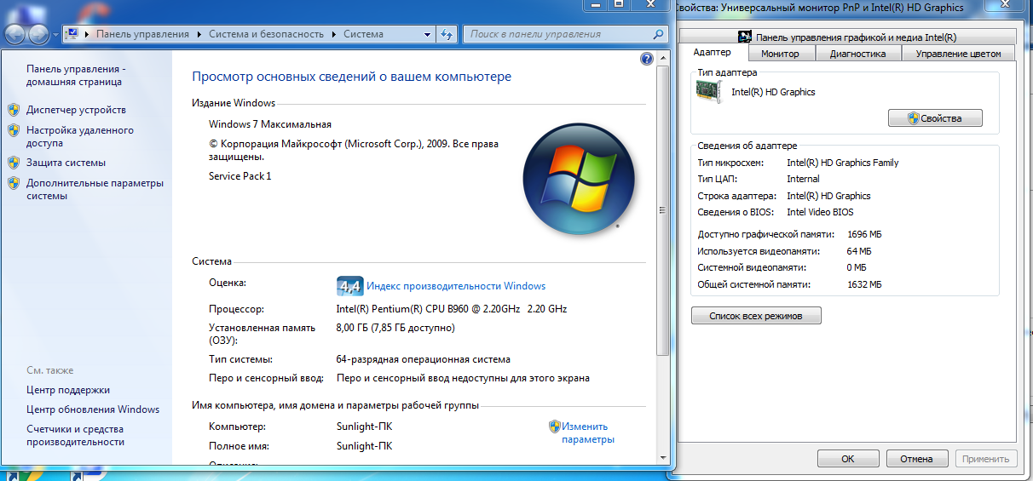Click 'Список всех режимов' button
Viewport: 1033px width, 481px height.
(757, 316)
